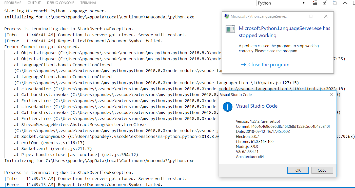This screenshot has height=188, width=355.
Task: Switch to the PROBLEMS panel tab
Action: [13, 3]
